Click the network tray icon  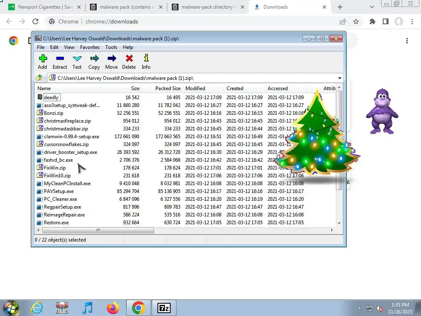click(370, 309)
